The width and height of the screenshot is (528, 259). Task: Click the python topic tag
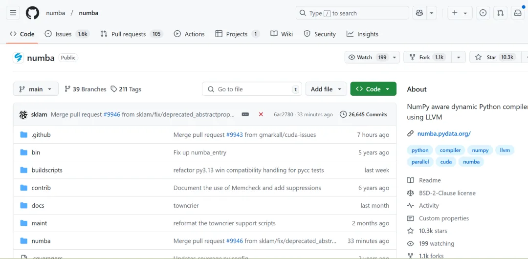pyautogui.click(x=420, y=150)
